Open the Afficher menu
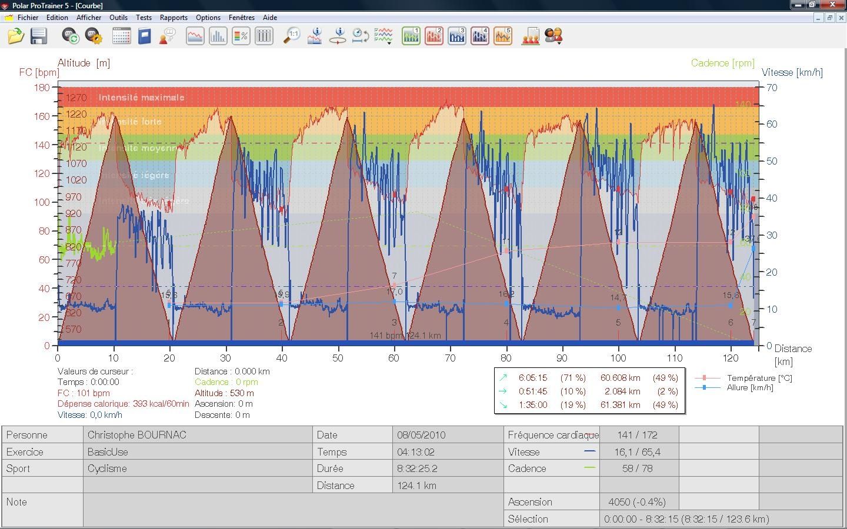 89,18
